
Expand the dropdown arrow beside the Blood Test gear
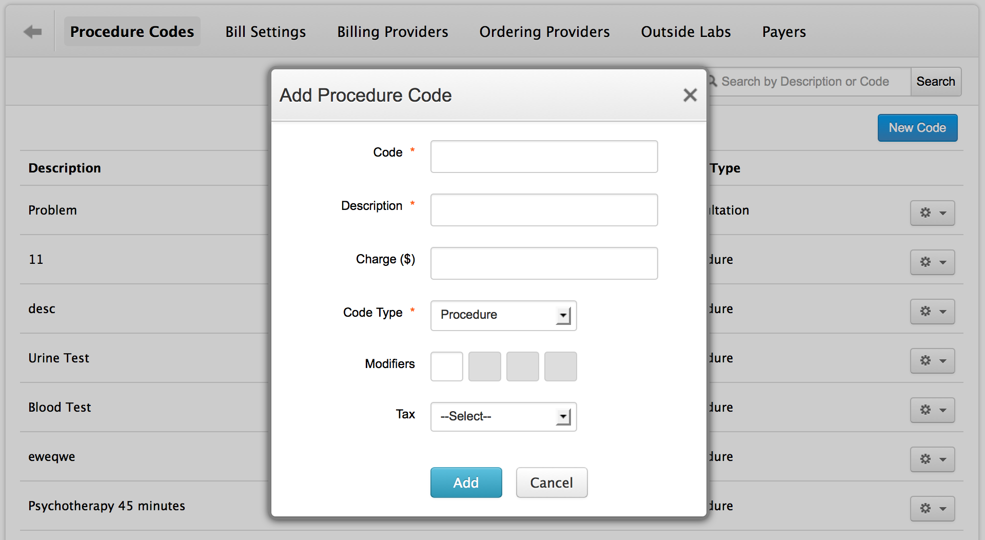pyautogui.click(x=942, y=410)
